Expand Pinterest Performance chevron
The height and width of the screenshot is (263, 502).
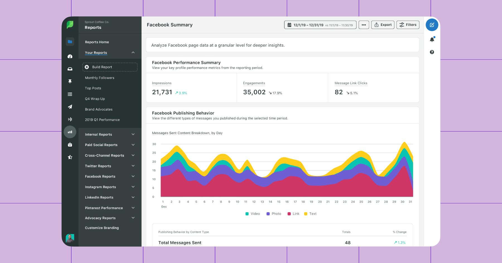(133, 208)
